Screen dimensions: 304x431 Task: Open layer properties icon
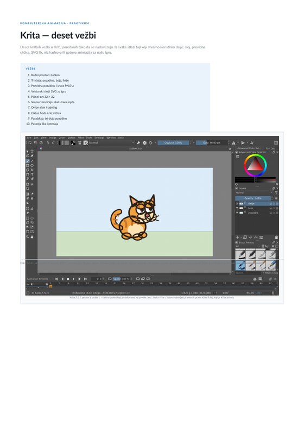pos(261,237)
